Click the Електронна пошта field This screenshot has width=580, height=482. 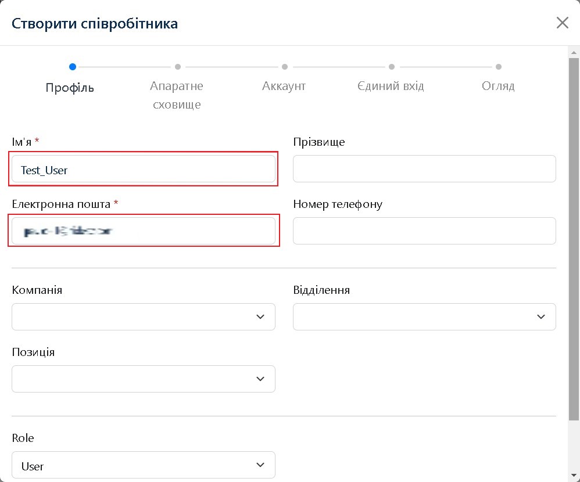point(143,231)
